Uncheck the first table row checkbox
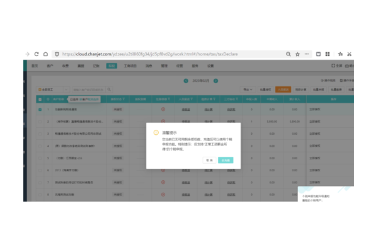This screenshot has width=378, height=252. point(40,110)
